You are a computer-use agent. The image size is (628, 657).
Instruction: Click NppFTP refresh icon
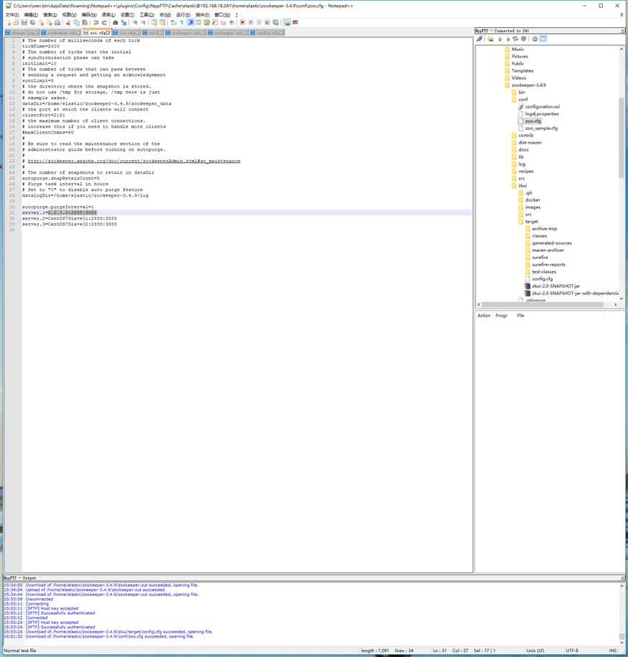[515, 39]
